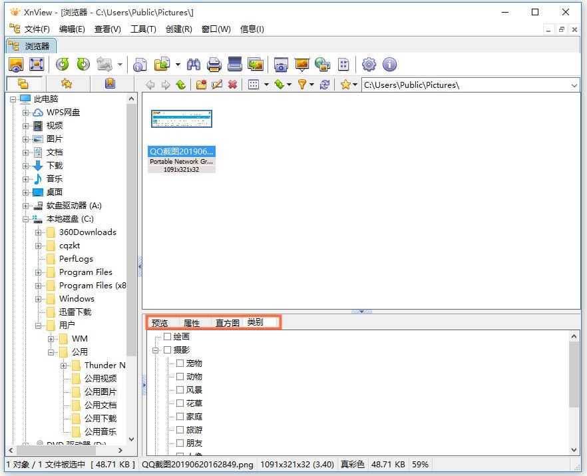Open the binoculars search tool
The image size is (587, 476).
[x=194, y=65]
